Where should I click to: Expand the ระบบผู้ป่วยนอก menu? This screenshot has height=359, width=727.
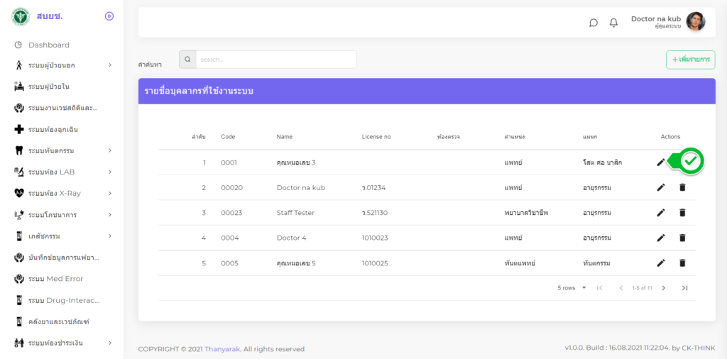coord(62,65)
